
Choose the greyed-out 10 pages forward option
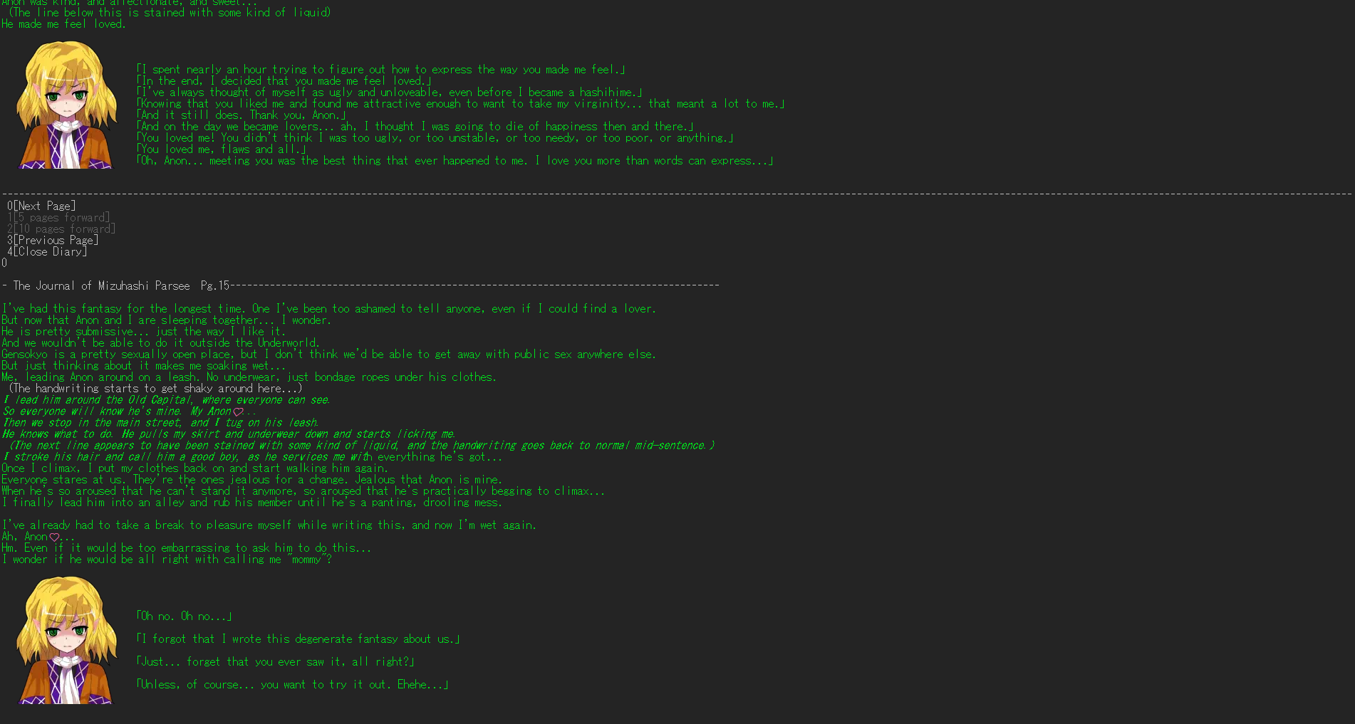[61, 229]
